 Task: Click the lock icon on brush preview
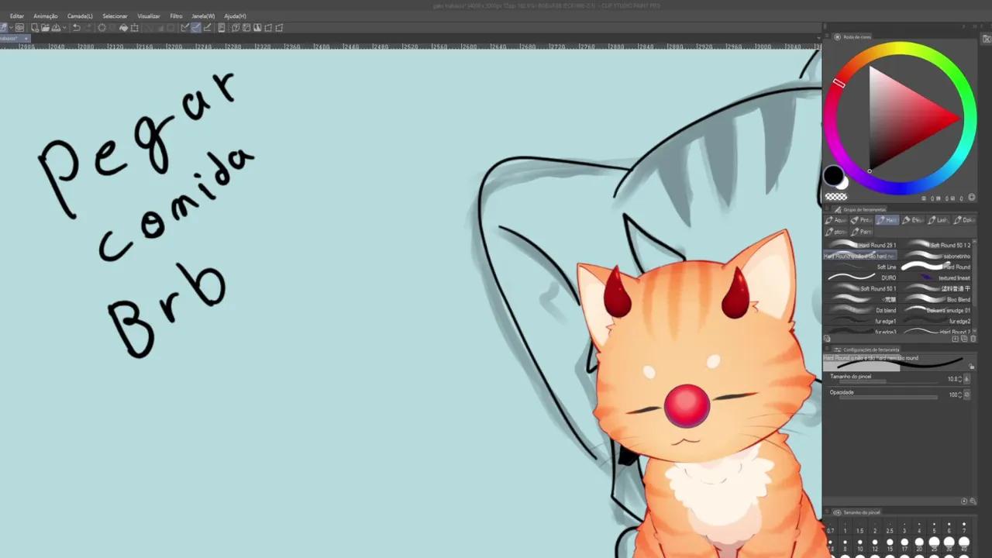[971, 367]
